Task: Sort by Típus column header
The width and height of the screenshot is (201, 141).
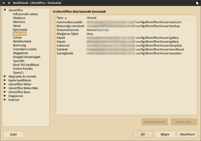Action: (71, 18)
